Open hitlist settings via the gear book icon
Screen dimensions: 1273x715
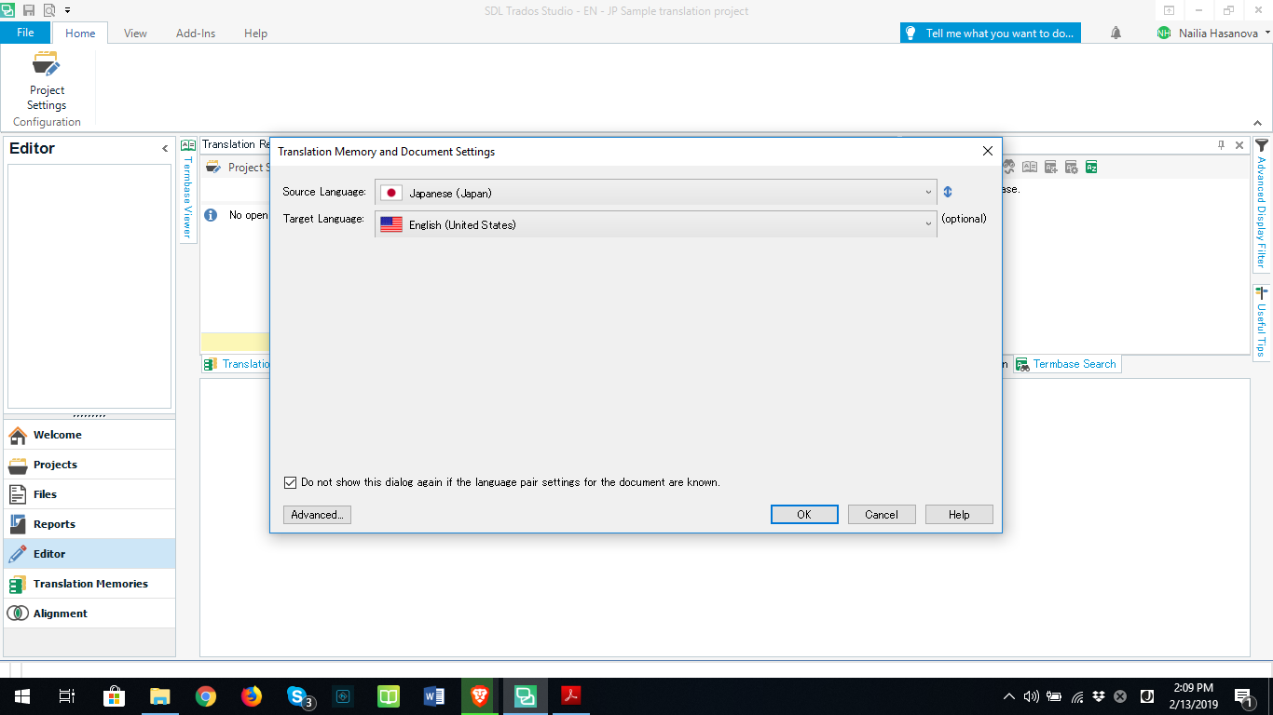pyautogui.click(x=1070, y=166)
